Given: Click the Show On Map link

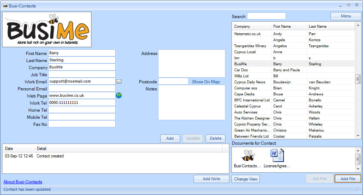Looking at the screenshot, I should (x=206, y=82).
